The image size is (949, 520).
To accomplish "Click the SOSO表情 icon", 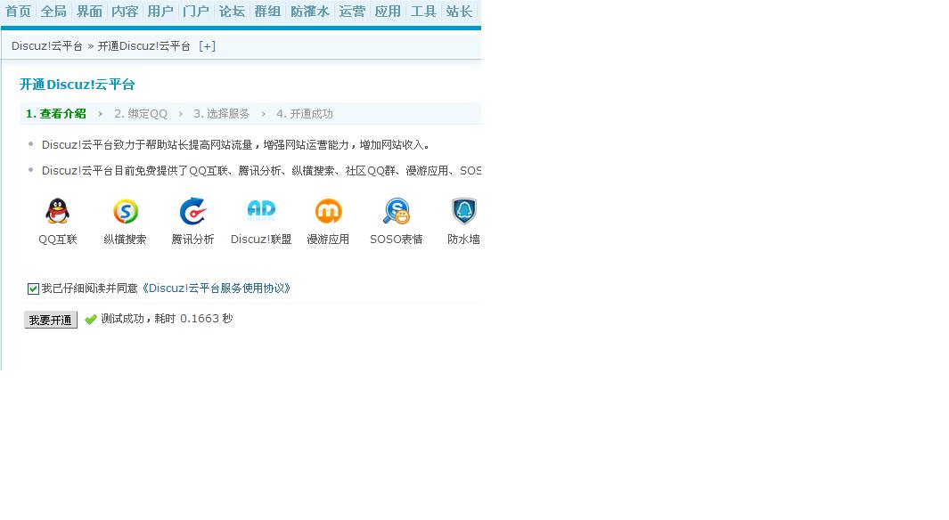I will coord(397,211).
